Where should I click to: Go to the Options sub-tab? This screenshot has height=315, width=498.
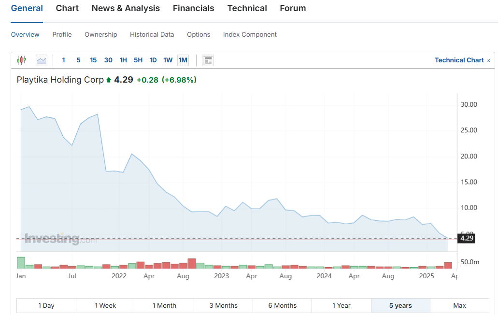(199, 35)
